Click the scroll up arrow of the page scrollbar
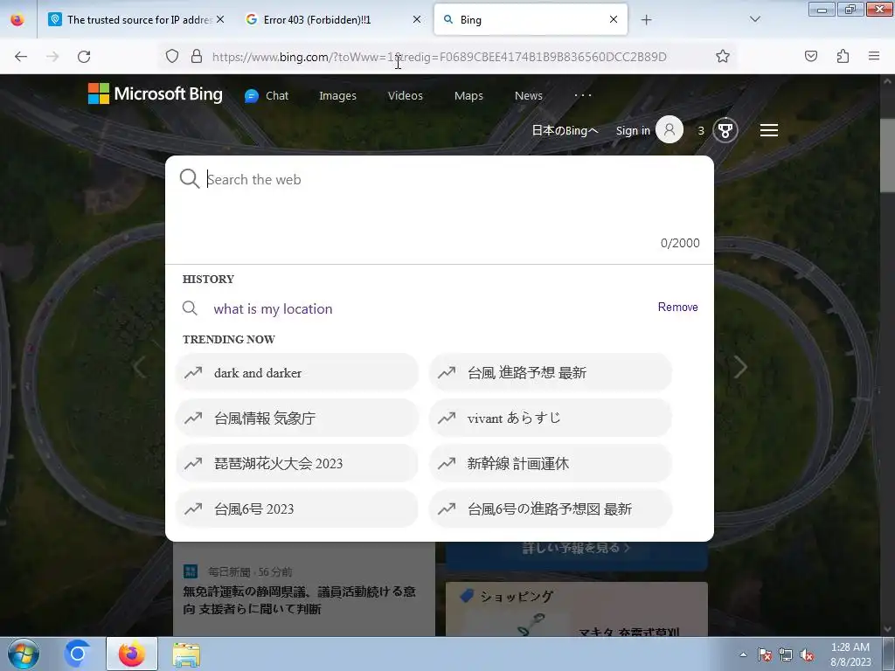This screenshot has width=895, height=671. click(x=887, y=81)
